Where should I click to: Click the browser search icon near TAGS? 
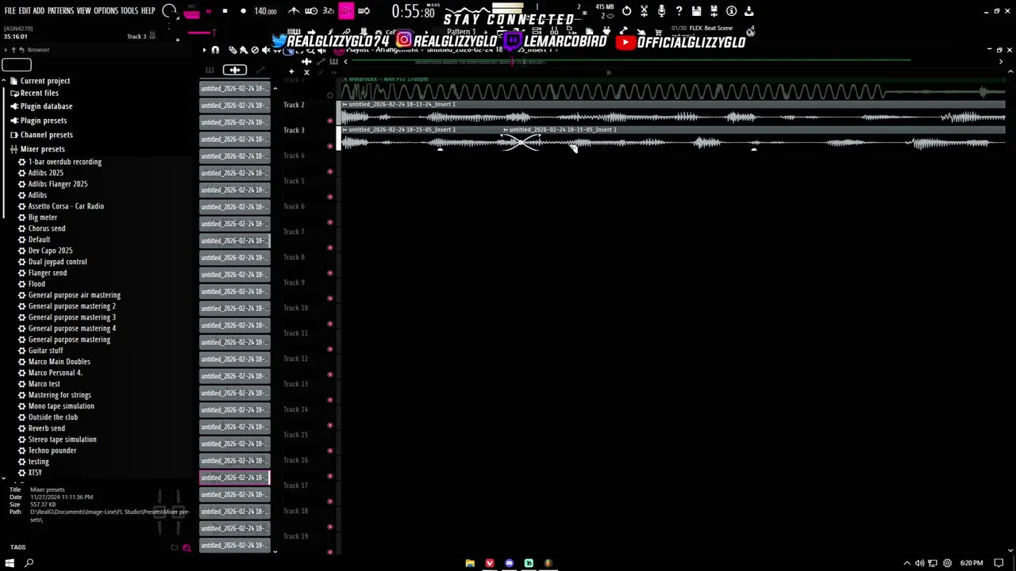tap(187, 547)
